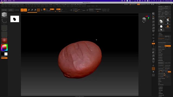173x97 pixels.
Task: Toggle the Gizmo 3D circle icon
Action: (38, 10)
